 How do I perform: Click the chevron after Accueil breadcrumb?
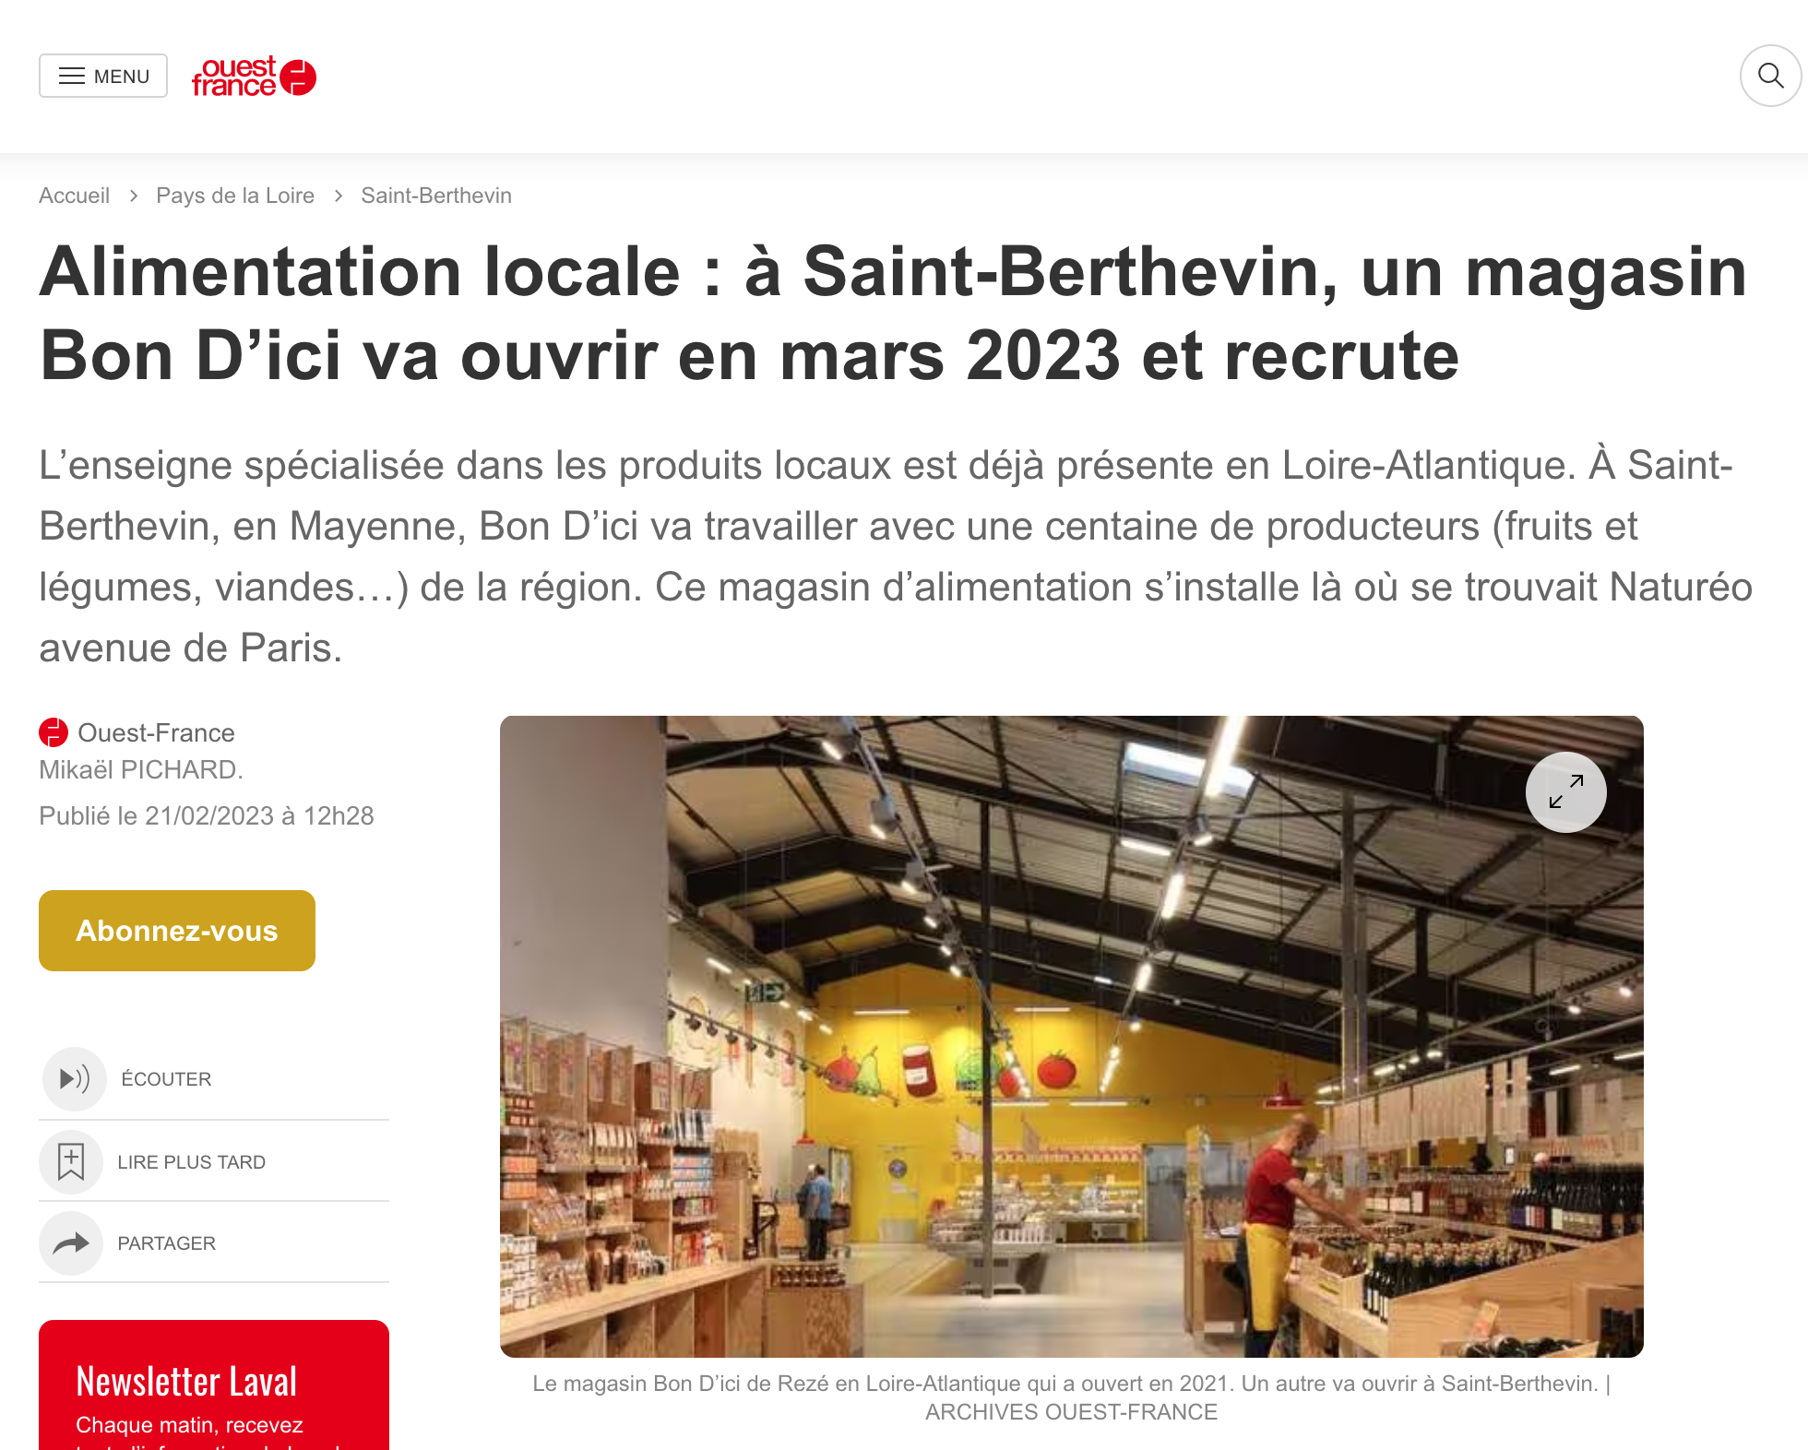(x=134, y=196)
